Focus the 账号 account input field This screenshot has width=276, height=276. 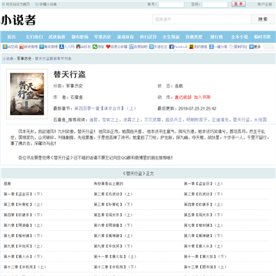click(x=171, y=5)
